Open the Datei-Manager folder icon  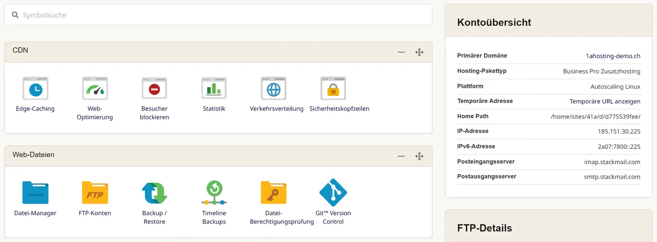[35, 193]
